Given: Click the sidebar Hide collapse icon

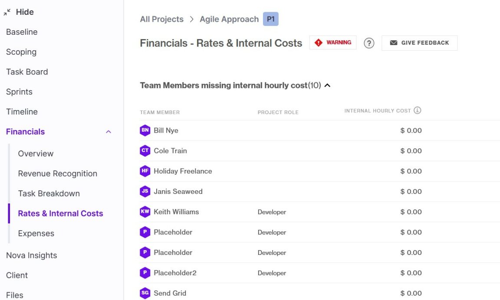Looking at the screenshot, I should tap(7, 12).
